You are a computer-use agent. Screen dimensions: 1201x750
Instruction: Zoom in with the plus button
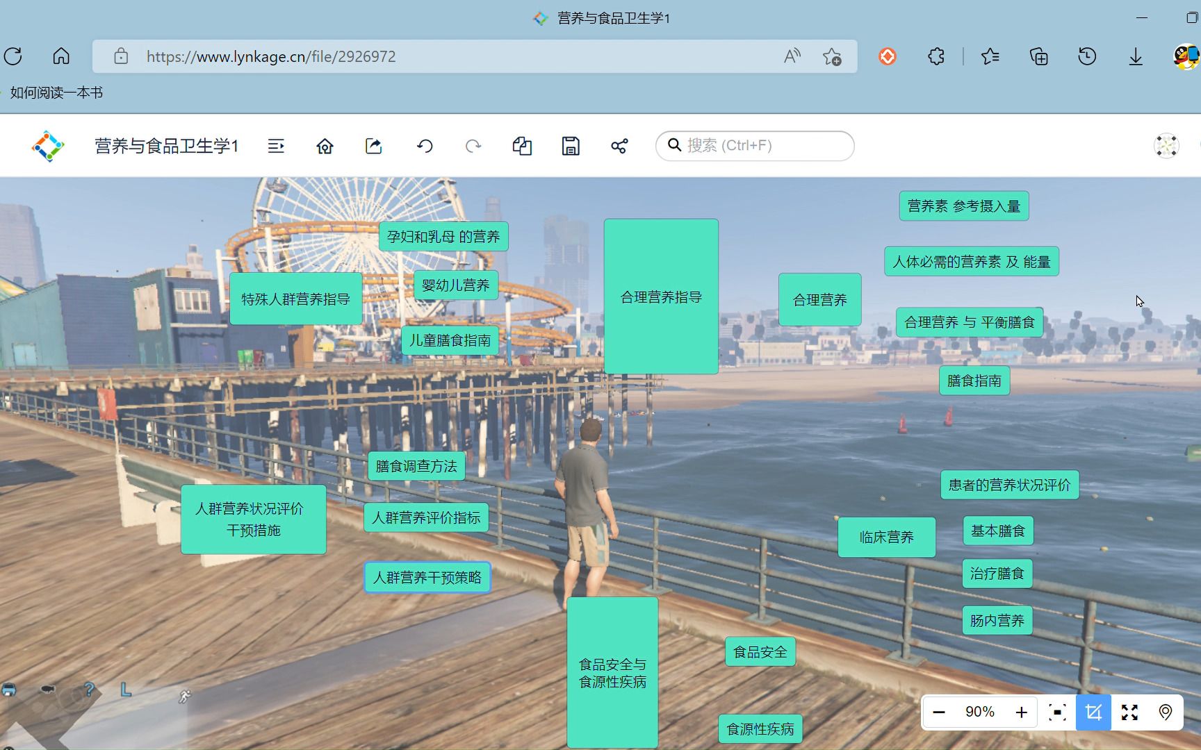pyautogui.click(x=1021, y=712)
